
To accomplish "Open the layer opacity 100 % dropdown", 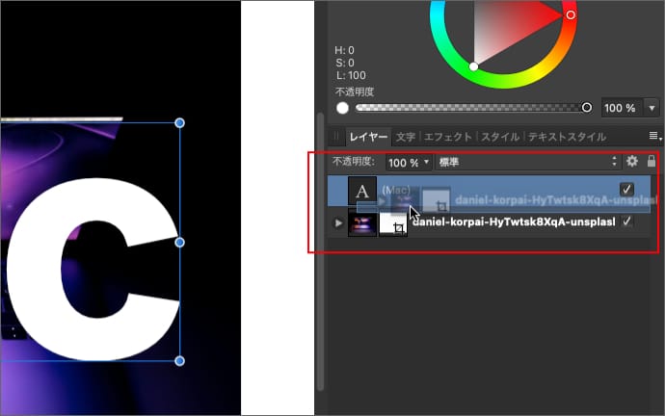I will point(409,163).
